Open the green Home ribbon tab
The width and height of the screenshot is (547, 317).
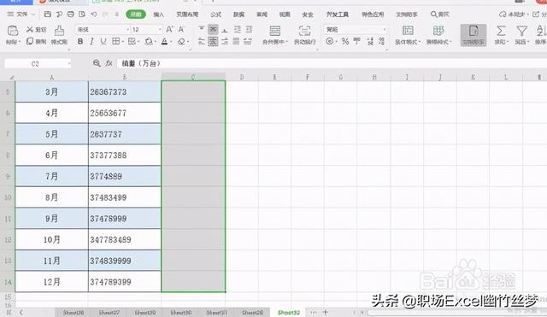(x=136, y=15)
